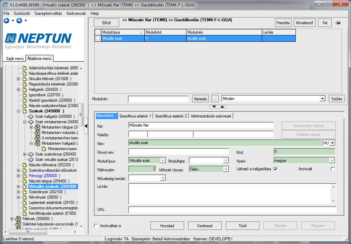
Task: Switch to the Specifikus adatok 1 tab
Action: point(135,116)
